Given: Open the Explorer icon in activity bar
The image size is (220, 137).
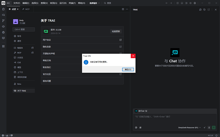Looking at the screenshot, I should click(4, 9).
